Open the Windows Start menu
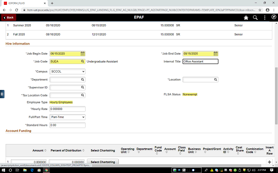The height and width of the screenshot is (173, 278). pos(3,170)
